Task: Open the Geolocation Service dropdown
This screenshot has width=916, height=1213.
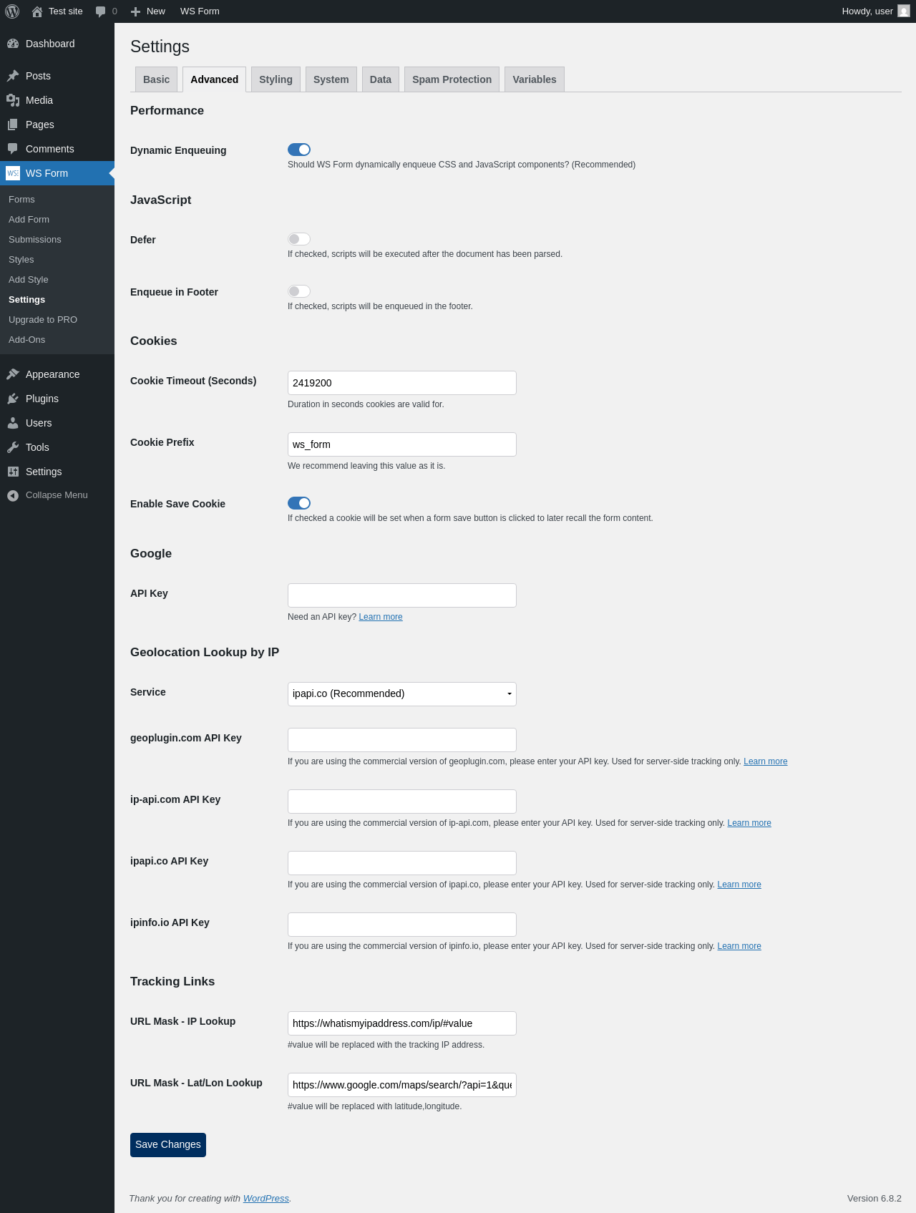Action: point(402,694)
